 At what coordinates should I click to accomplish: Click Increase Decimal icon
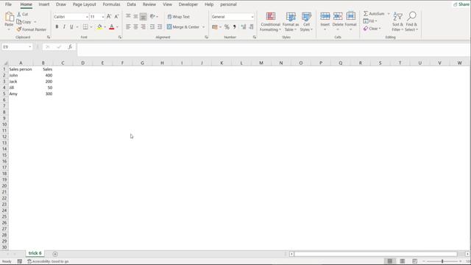[244, 27]
